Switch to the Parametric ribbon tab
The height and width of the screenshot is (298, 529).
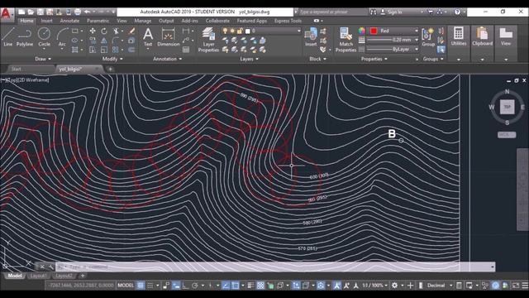pyautogui.click(x=98, y=21)
